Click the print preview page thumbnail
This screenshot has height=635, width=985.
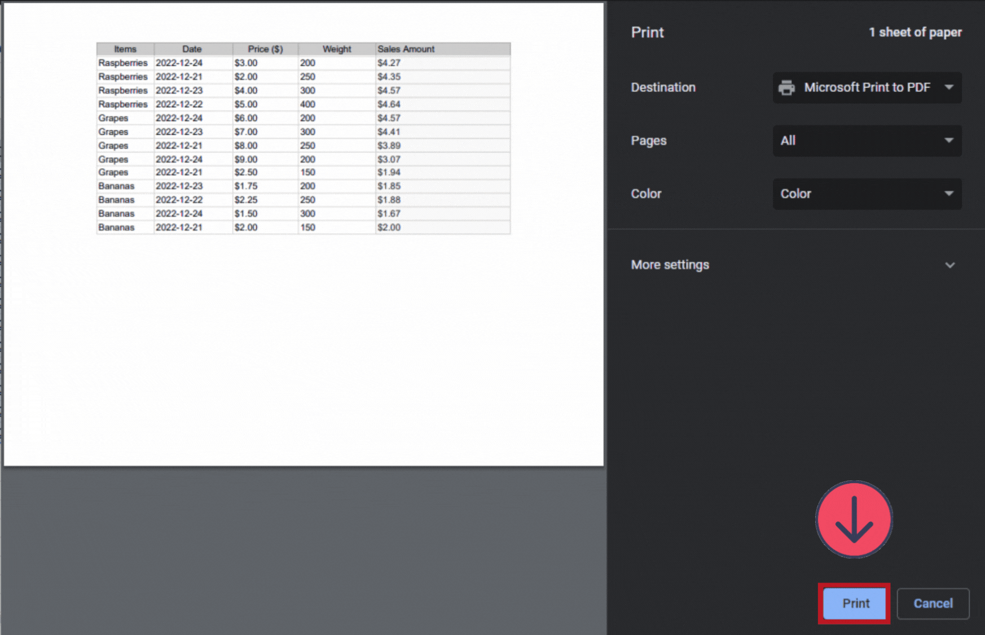304,234
